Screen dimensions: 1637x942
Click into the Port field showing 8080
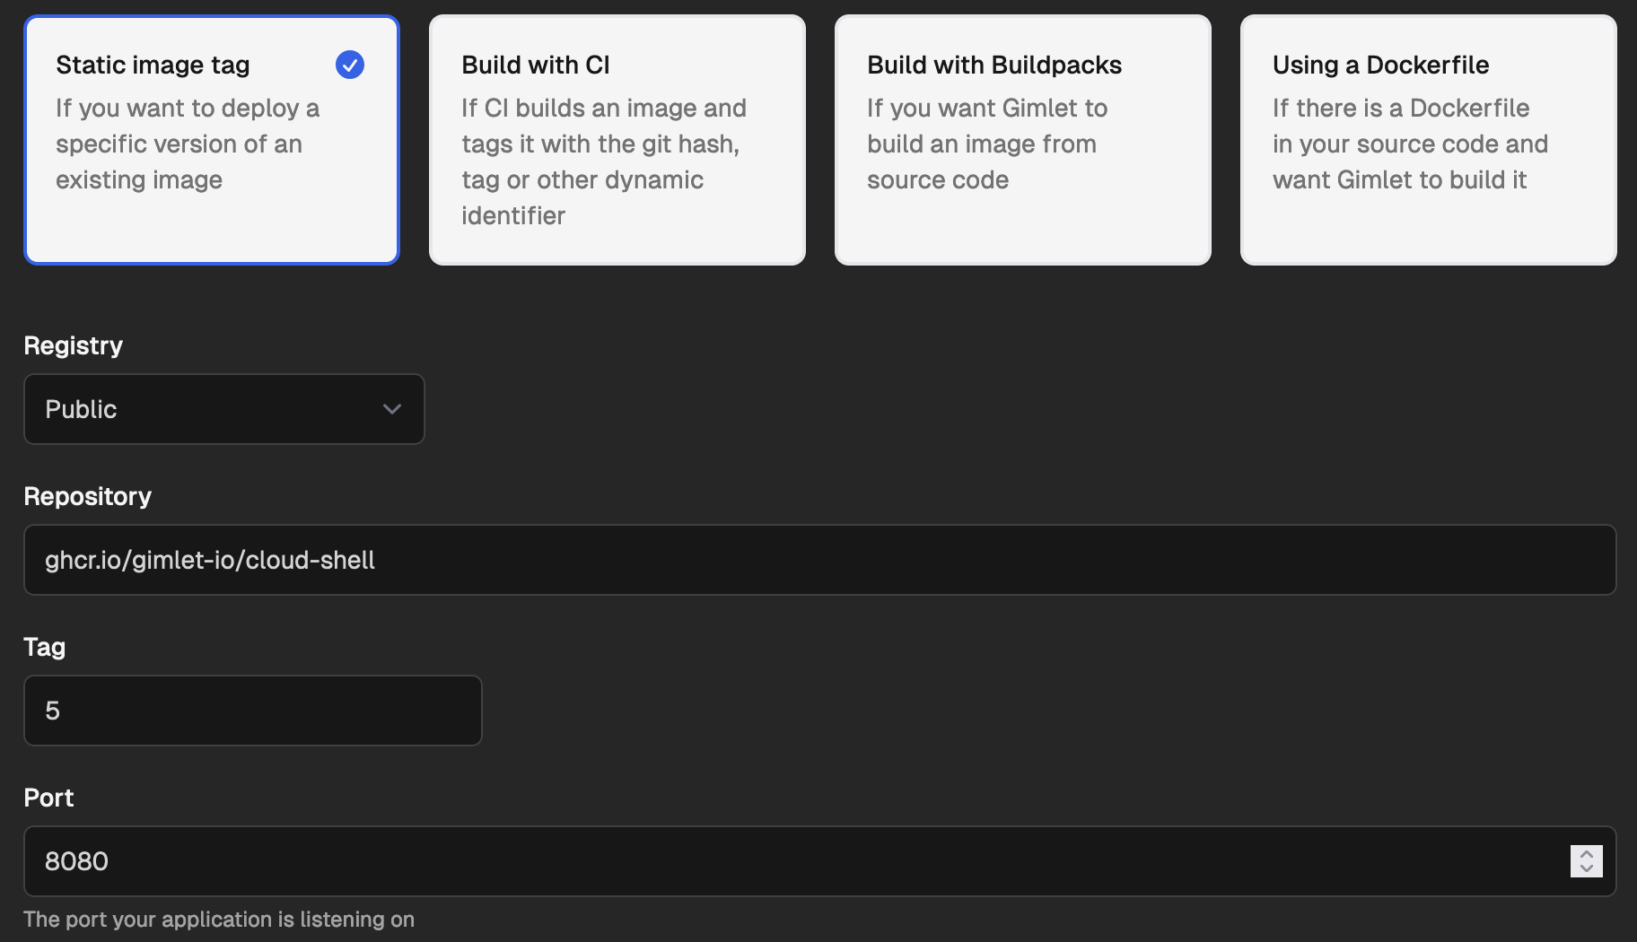820,861
